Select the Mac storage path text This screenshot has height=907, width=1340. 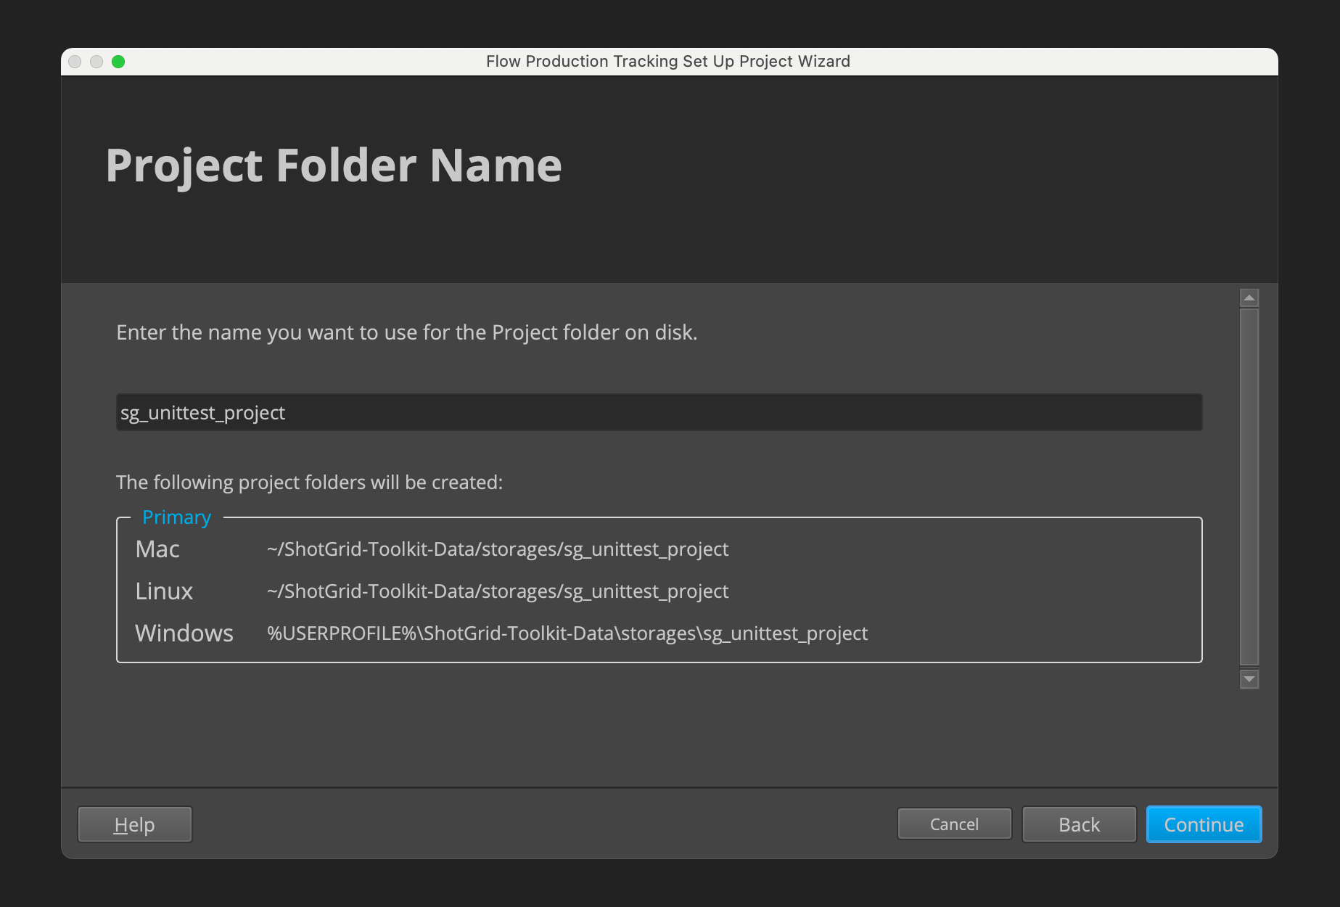tap(498, 549)
